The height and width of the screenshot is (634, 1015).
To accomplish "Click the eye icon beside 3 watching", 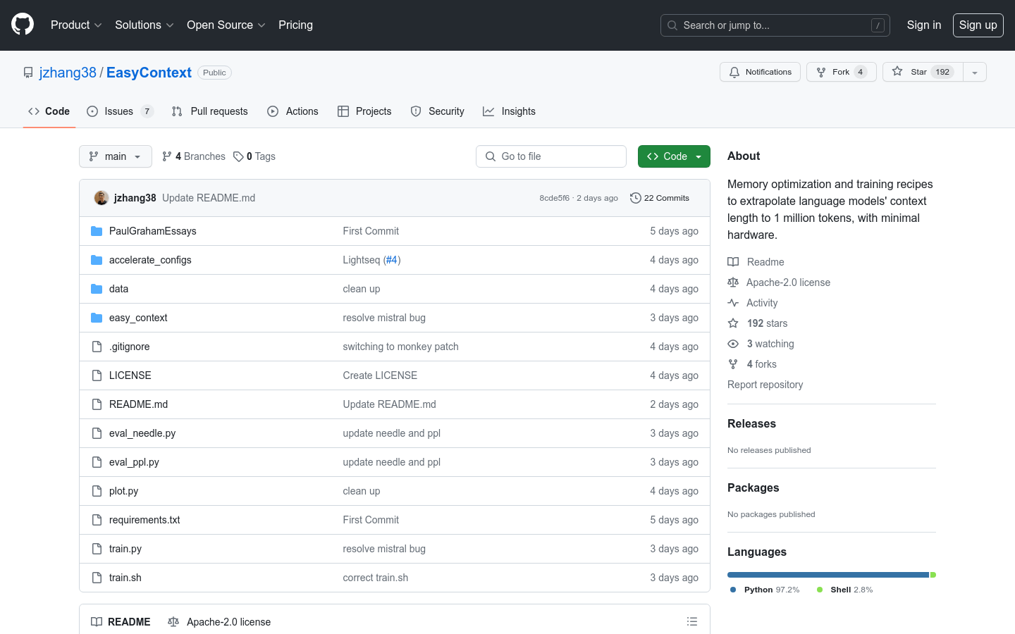I will [733, 344].
